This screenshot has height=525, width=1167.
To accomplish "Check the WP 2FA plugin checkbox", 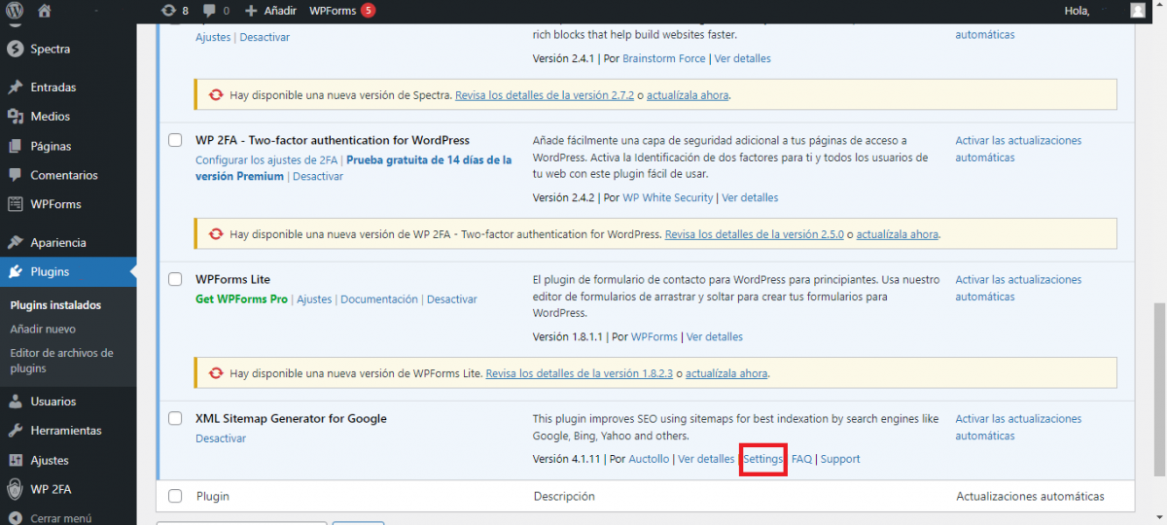I will pyautogui.click(x=175, y=140).
